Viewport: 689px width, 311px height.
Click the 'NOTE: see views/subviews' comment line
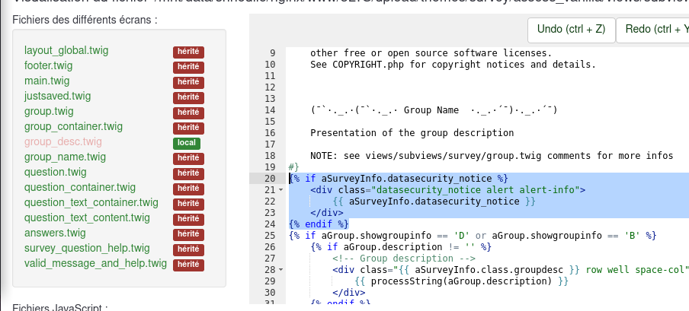pyautogui.click(x=492, y=156)
